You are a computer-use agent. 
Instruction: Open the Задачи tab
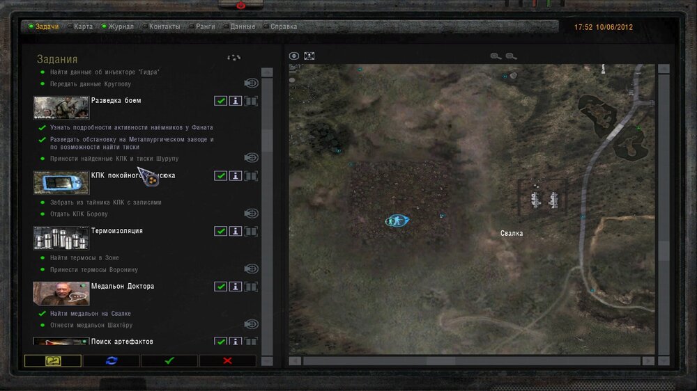point(43,26)
